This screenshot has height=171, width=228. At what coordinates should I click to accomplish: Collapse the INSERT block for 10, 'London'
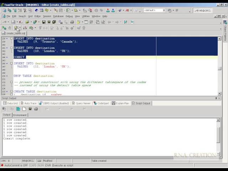tap(11, 48)
